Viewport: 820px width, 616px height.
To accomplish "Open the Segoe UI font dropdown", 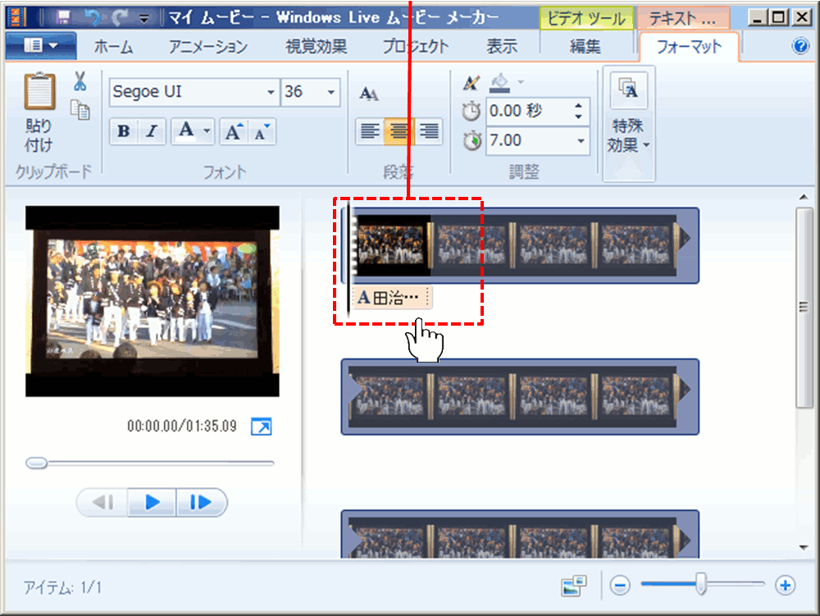I will pyautogui.click(x=271, y=93).
